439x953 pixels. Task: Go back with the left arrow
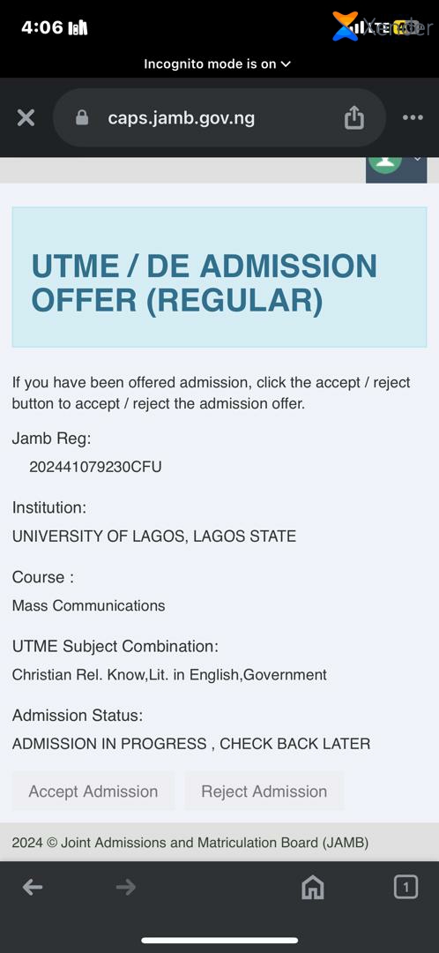coord(33,888)
